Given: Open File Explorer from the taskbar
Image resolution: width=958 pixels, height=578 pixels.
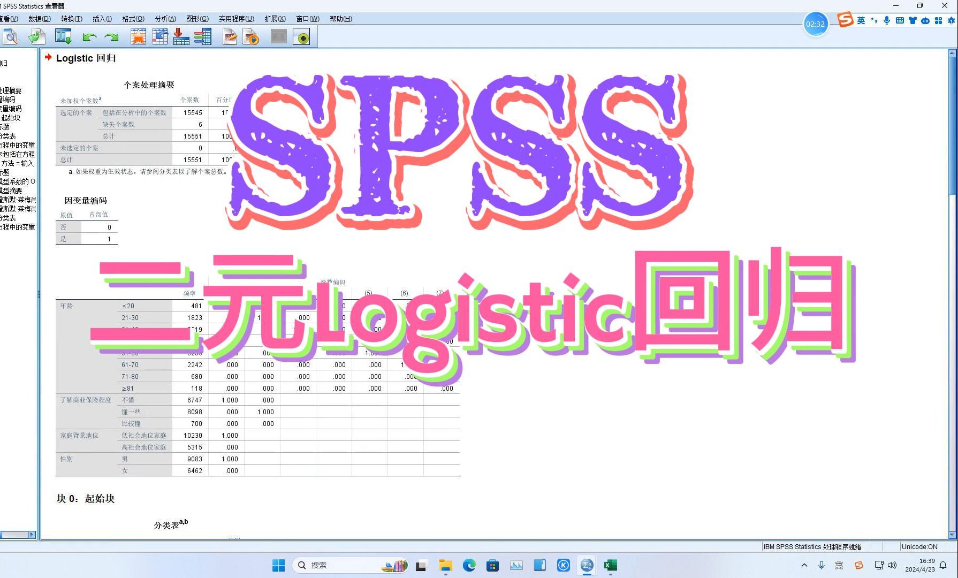Looking at the screenshot, I should pyautogui.click(x=445, y=565).
